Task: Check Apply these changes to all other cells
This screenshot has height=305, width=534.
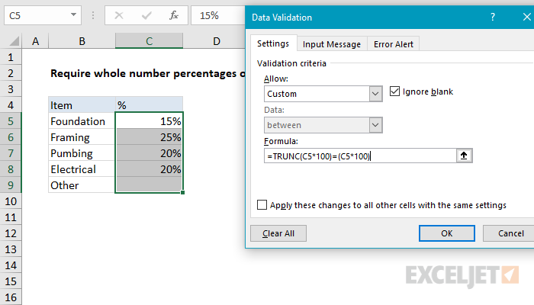Action: [262, 205]
